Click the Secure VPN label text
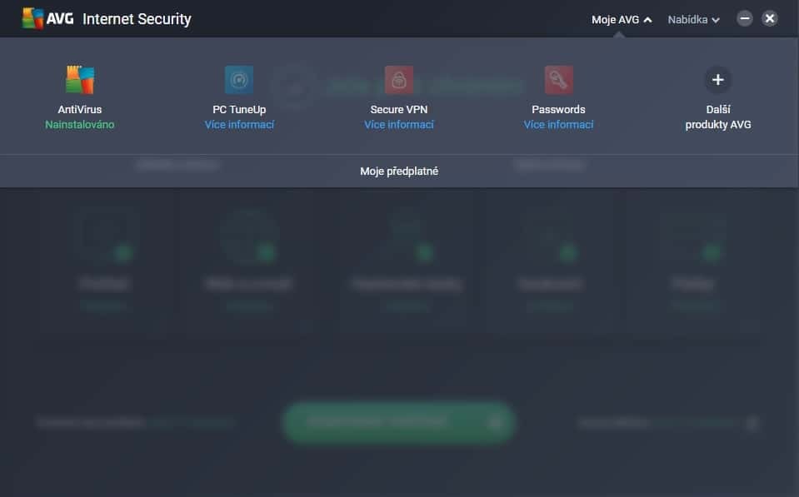Image resolution: width=799 pixels, height=497 pixels. pos(399,110)
